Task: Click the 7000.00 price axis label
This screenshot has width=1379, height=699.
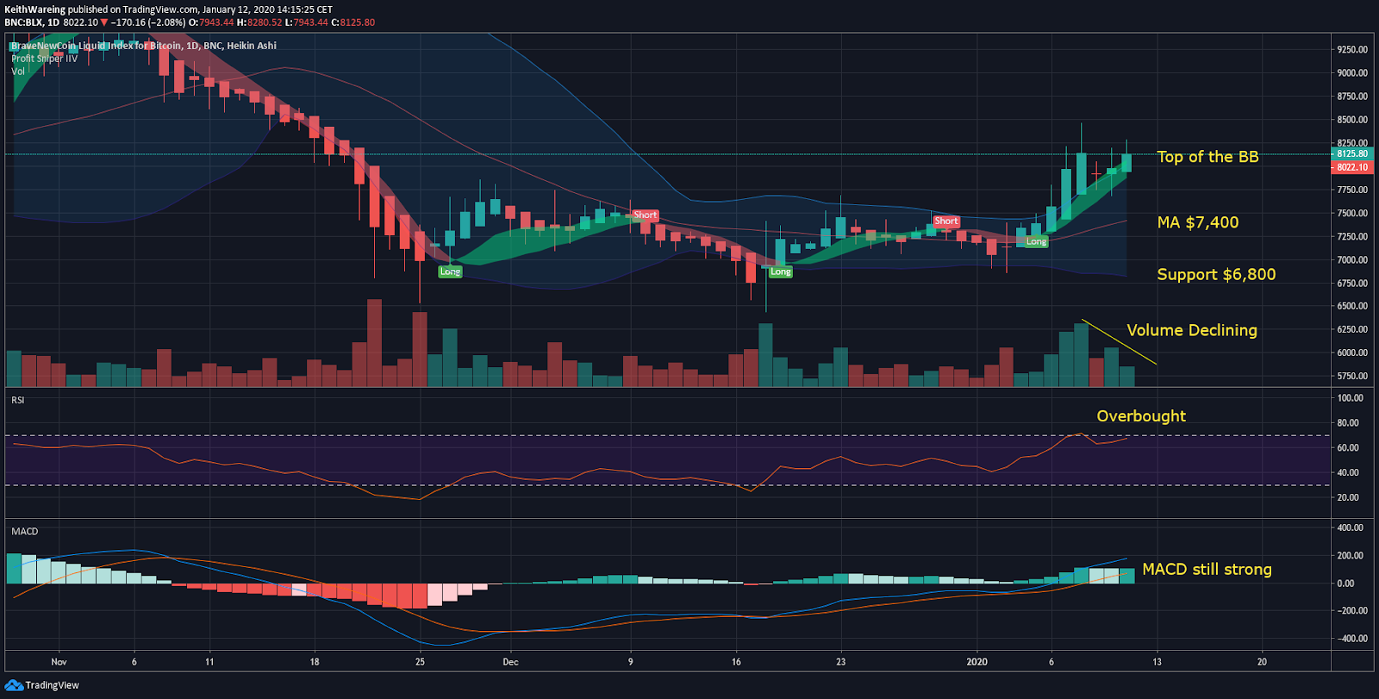Action: [1352, 259]
